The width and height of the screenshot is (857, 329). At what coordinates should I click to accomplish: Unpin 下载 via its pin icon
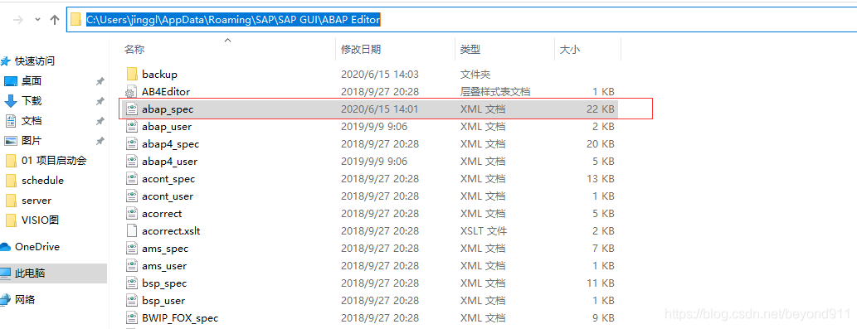pyautogui.click(x=100, y=101)
